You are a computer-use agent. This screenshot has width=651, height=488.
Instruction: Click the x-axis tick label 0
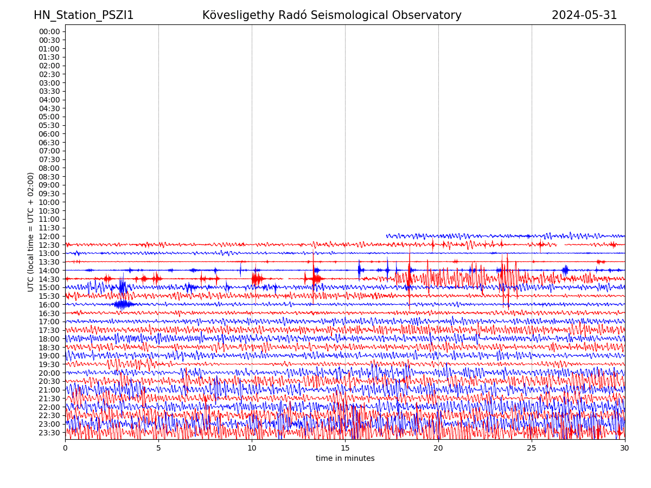pos(65,448)
